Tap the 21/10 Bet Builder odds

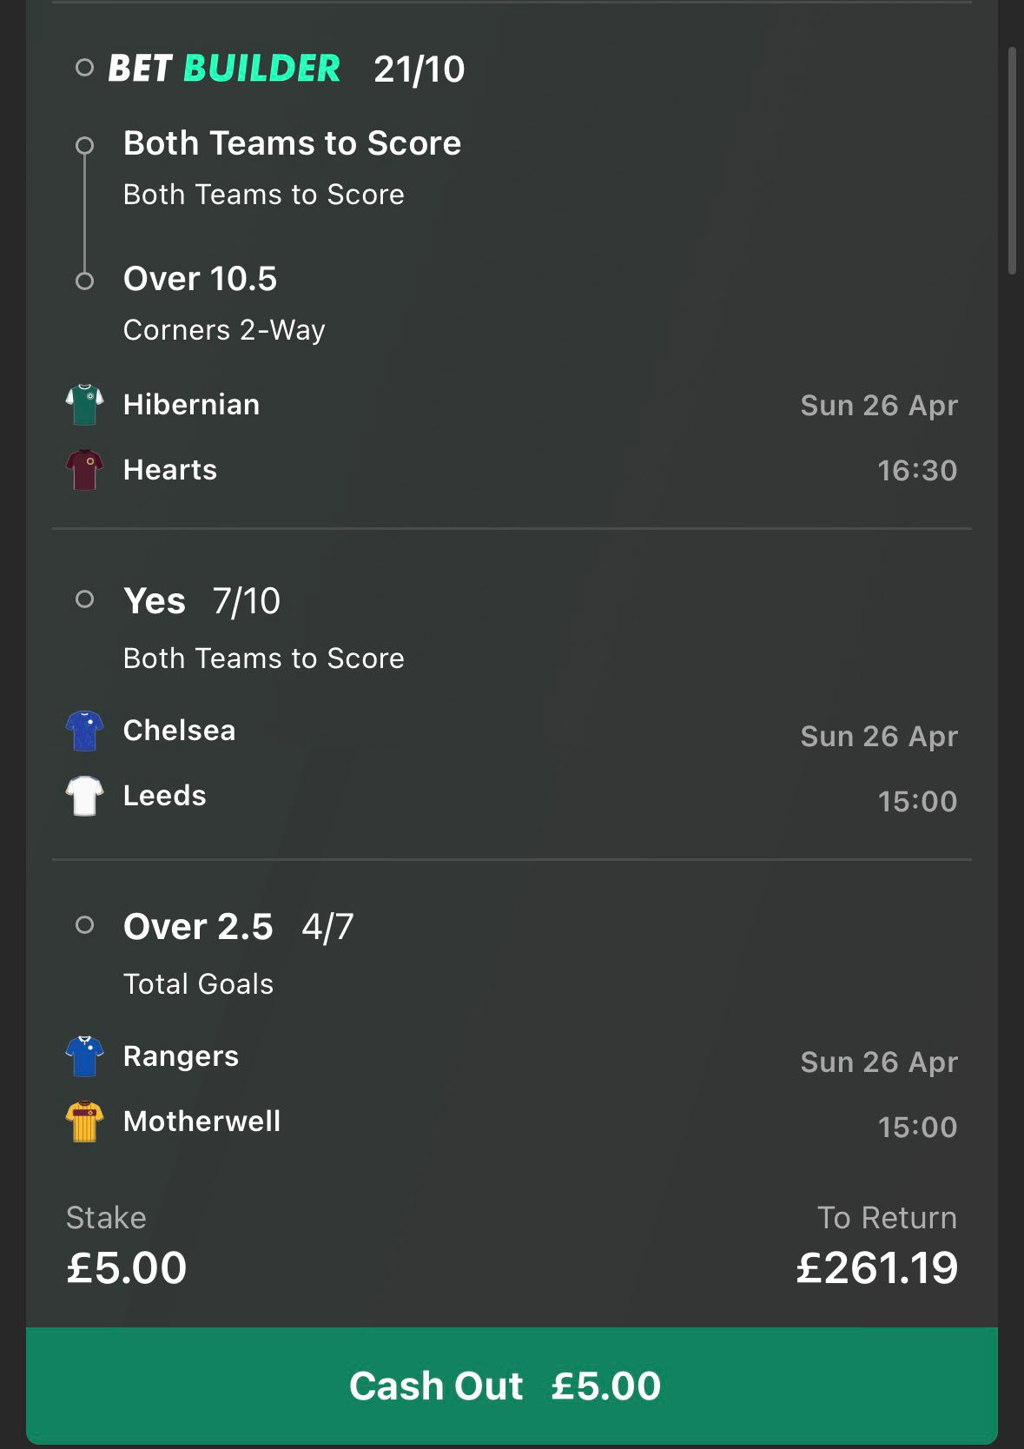(x=420, y=69)
